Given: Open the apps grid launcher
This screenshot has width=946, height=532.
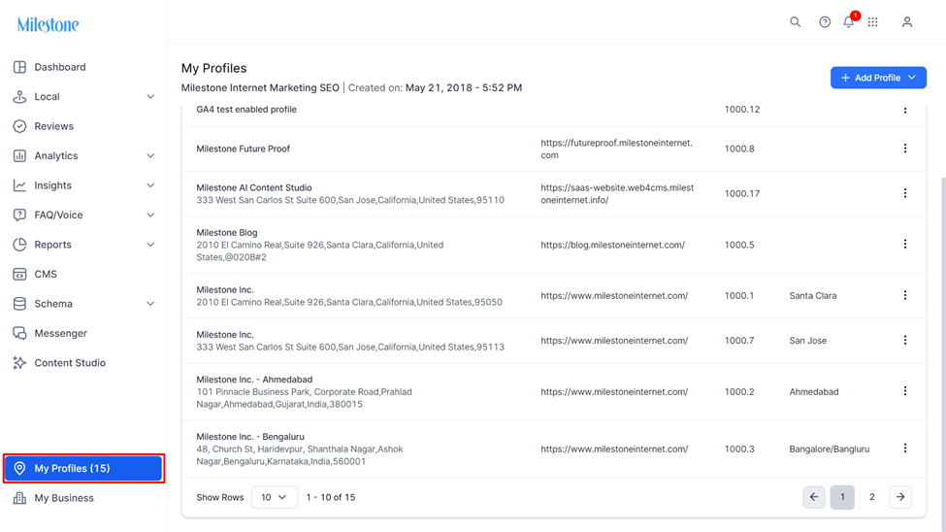Looking at the screenshot, I should tap(872, 22).
